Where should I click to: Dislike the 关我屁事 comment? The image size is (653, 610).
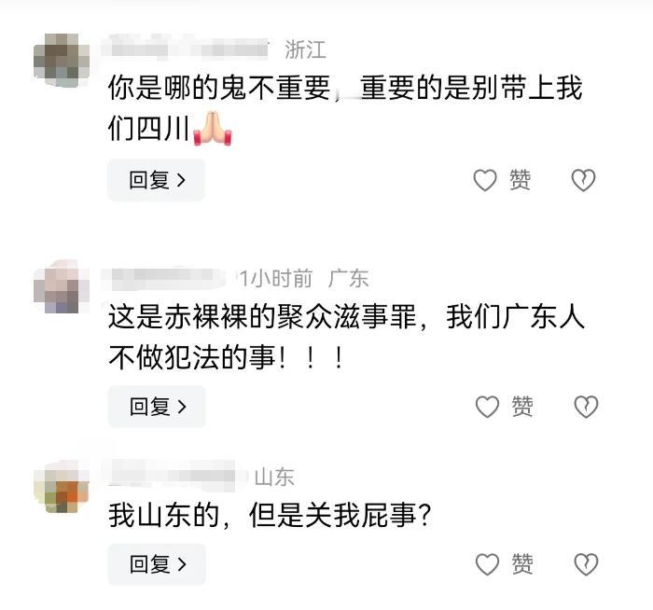pyautogui.click(x=586, y=564)
